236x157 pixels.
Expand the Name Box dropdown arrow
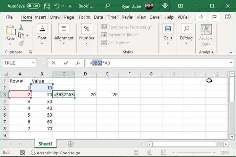click(33, 63)
